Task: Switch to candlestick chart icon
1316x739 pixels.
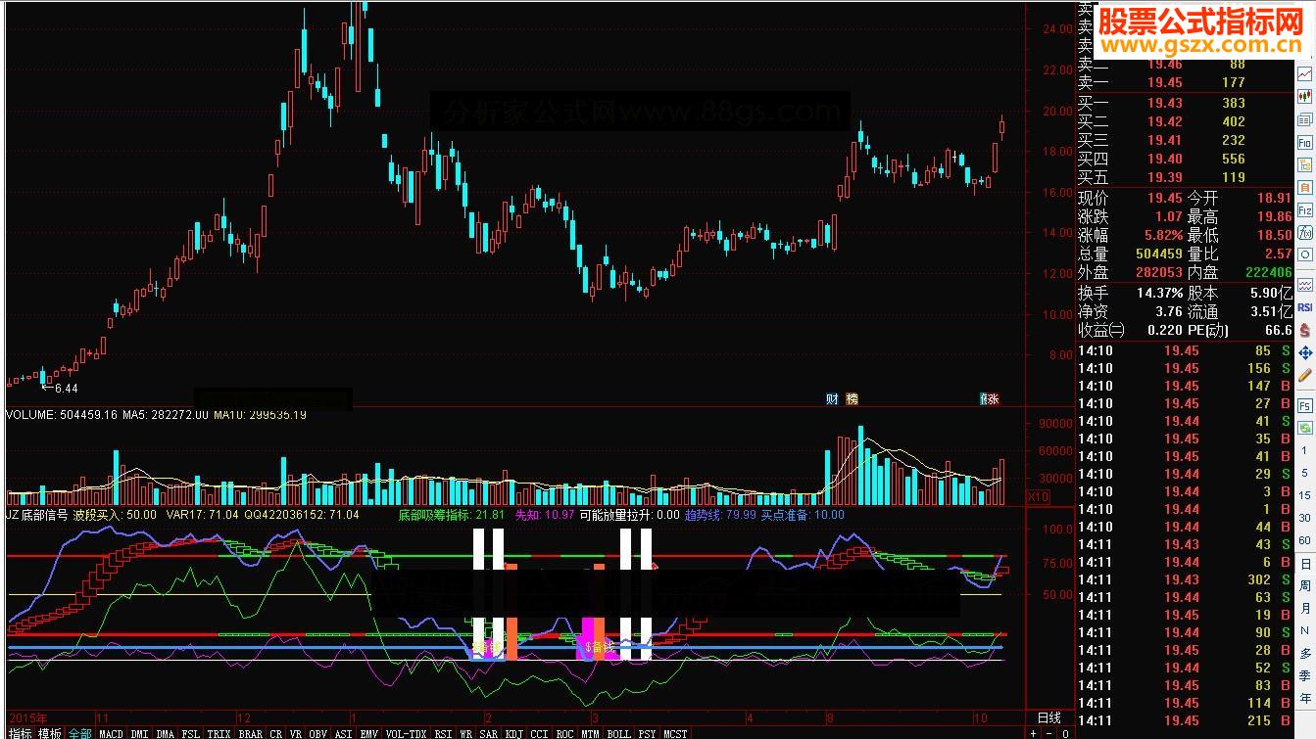Action: (1305, 96)
